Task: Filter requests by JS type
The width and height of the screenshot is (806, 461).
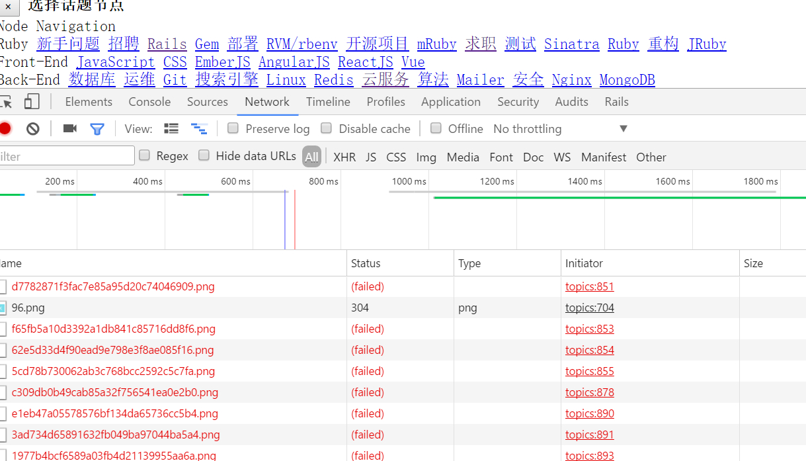Action: point(371,157)
